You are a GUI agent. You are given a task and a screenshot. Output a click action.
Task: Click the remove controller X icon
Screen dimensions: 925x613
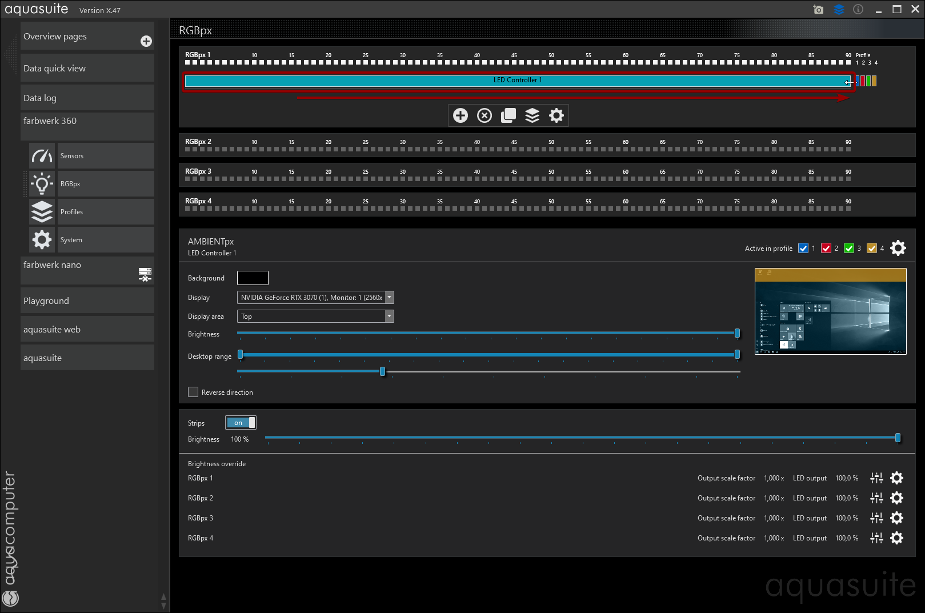484,115
